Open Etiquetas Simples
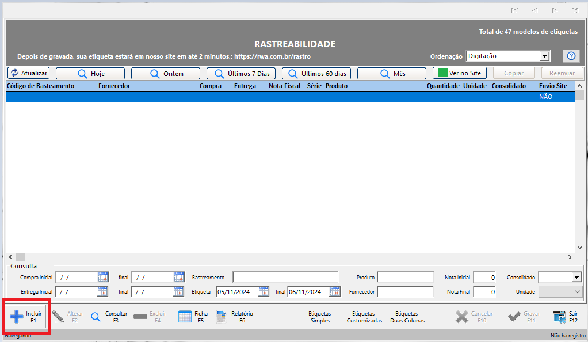The width and height of the screenshot is (588, 342). pyautogui.click(x=320, y=317)
